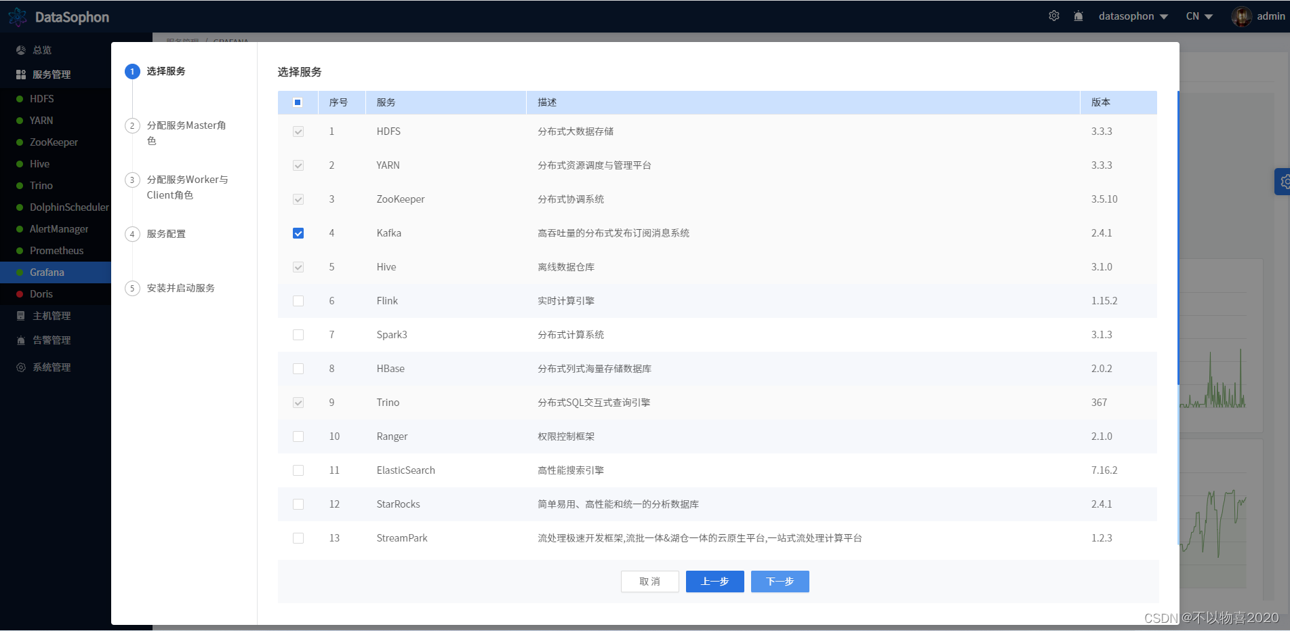Viewport: 1290px width, 631px height.
Task: Click the 取消 cancel button
Action: click(649, 582)
